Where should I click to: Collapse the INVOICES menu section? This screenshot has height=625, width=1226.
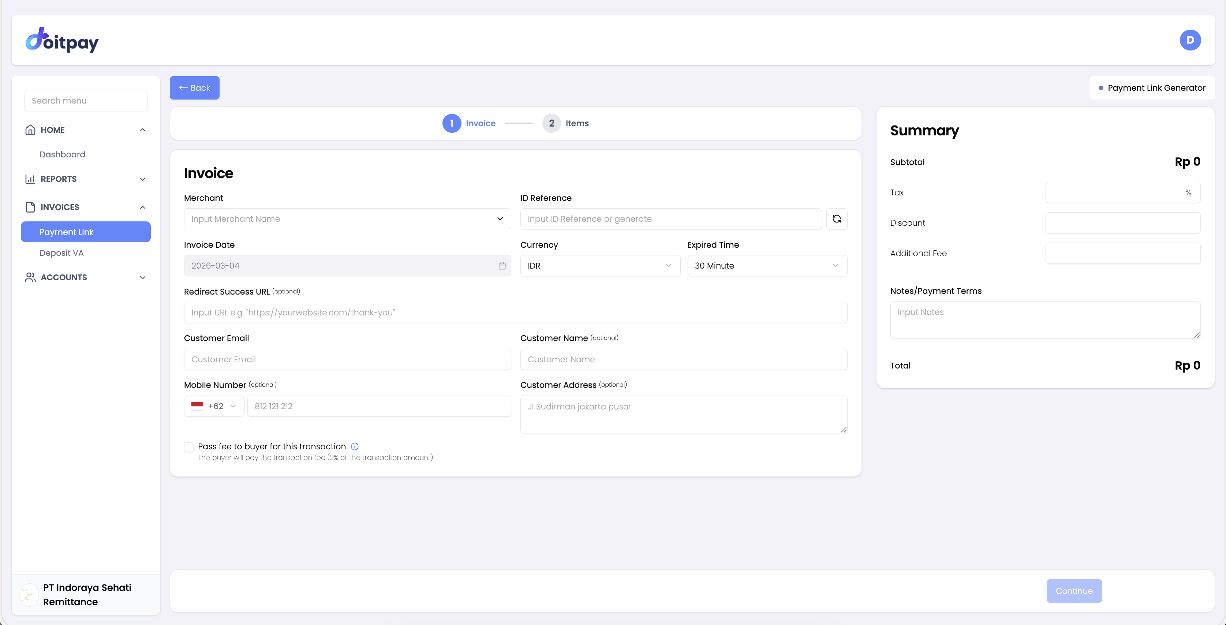[142, 207]
